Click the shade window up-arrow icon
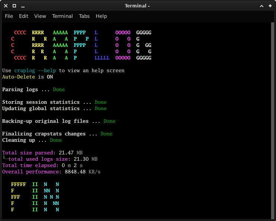The image size is (276, 221). coord(261,6)
